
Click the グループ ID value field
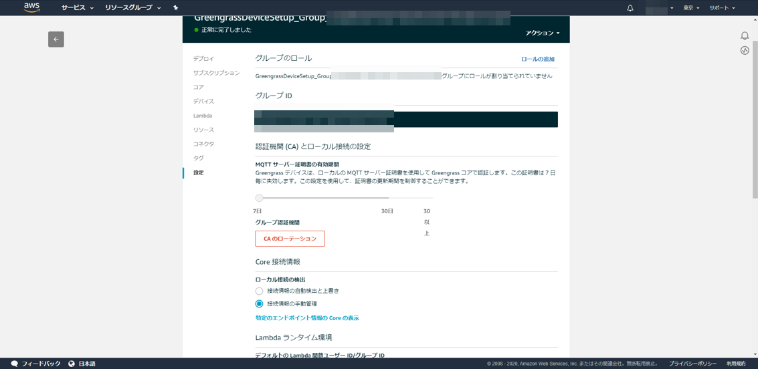tap(407, 119)
